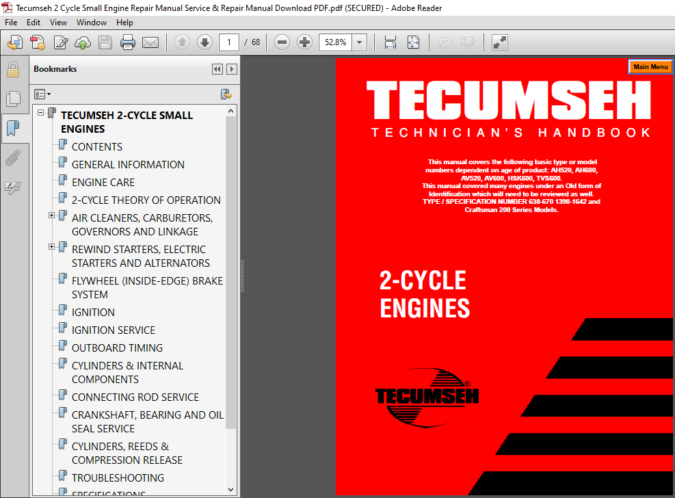
Task: Jump to the IGNITION bookmark
Action: 93,312
